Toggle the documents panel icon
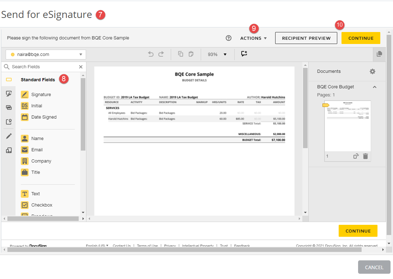 pos(379,54)
